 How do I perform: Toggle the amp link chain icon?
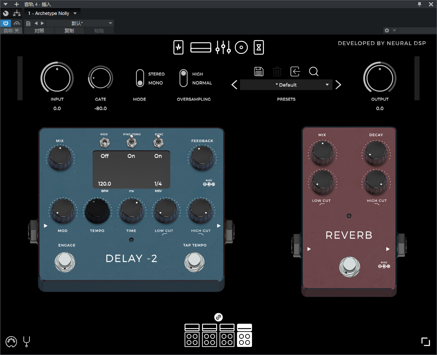[x=218, y=317]
